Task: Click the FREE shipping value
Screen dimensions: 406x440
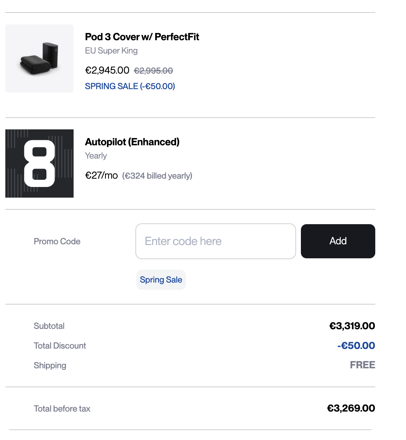Action: pos(362,365)
